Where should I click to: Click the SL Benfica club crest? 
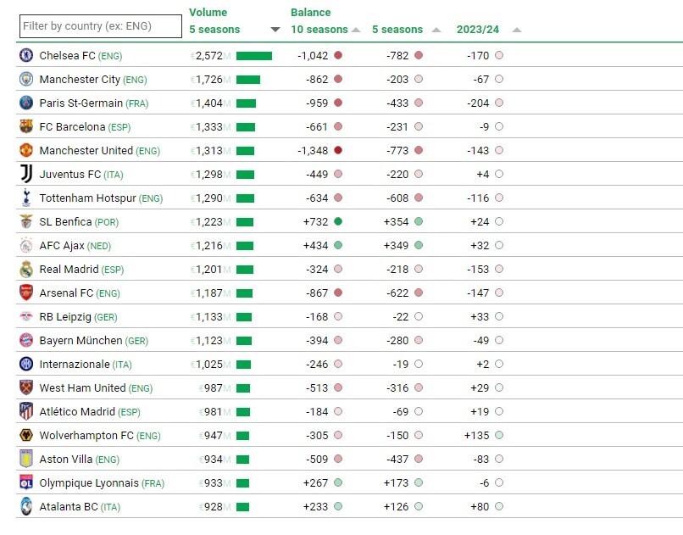pos(26,221)
